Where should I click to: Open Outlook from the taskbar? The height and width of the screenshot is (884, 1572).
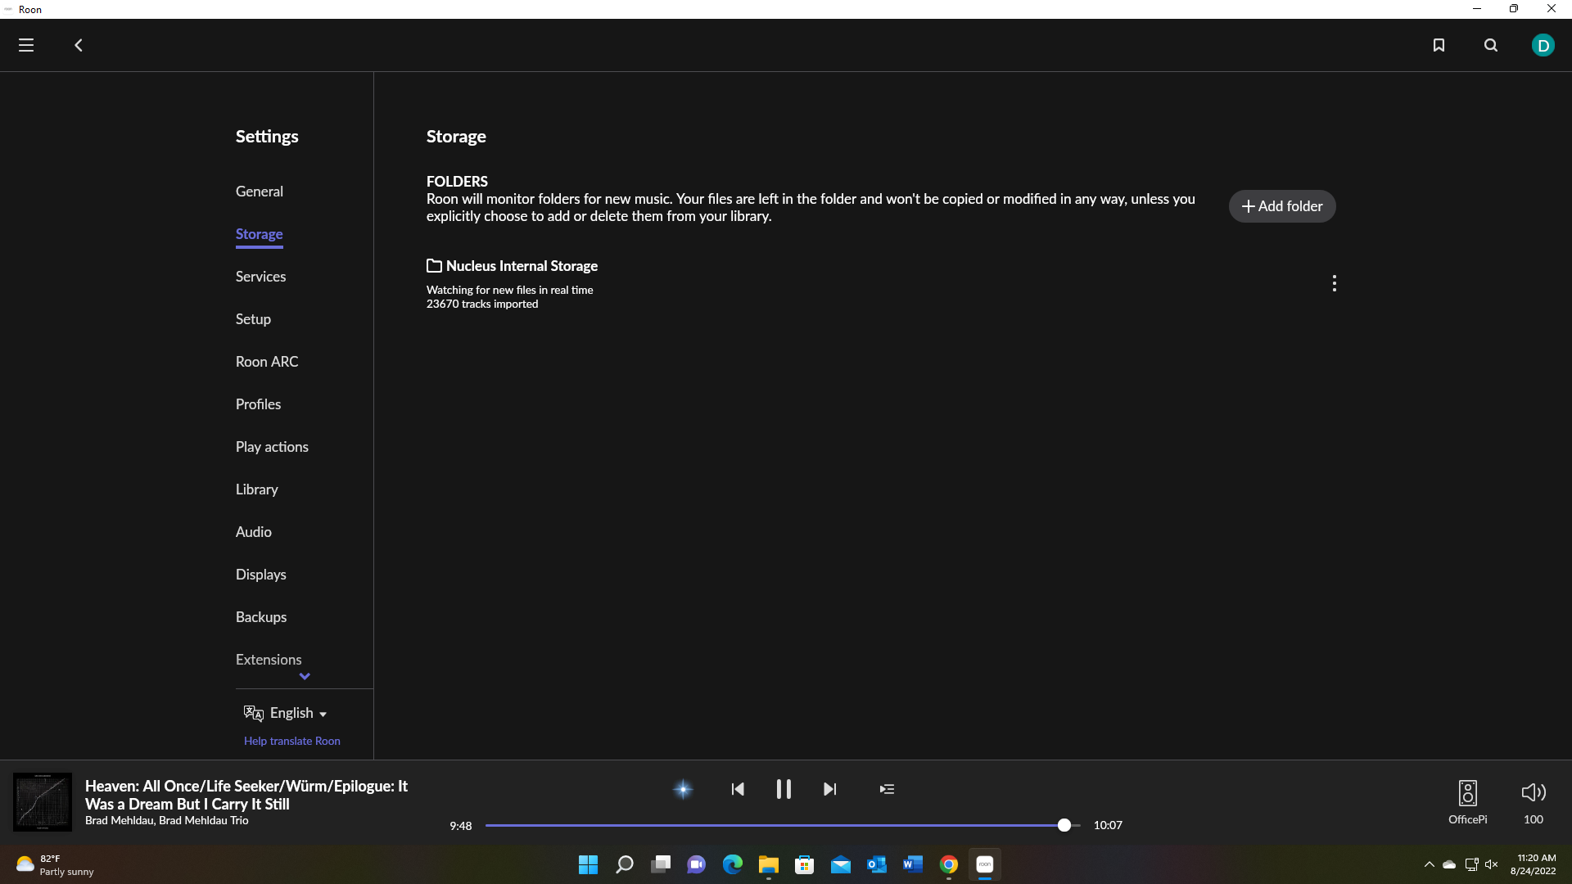pos(877,864)
